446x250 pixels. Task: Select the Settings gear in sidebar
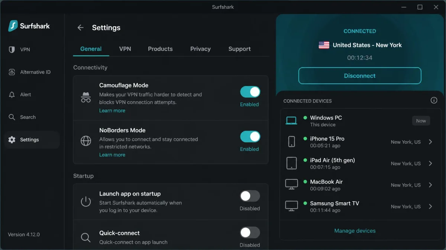coord(12,140)
